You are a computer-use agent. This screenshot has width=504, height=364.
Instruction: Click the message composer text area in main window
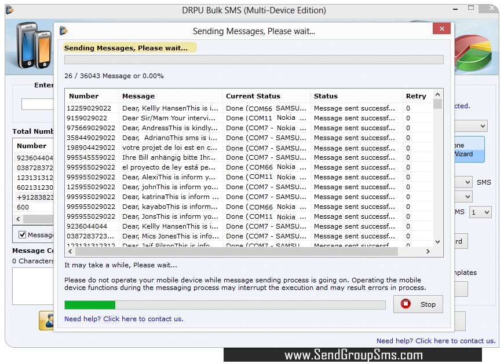33,286
